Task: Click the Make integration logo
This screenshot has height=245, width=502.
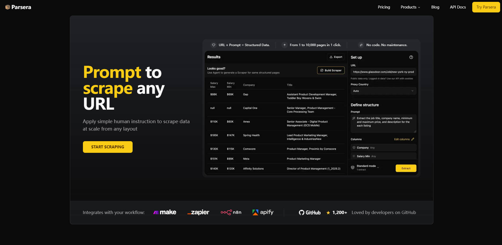Action: (x=165, y=212)
